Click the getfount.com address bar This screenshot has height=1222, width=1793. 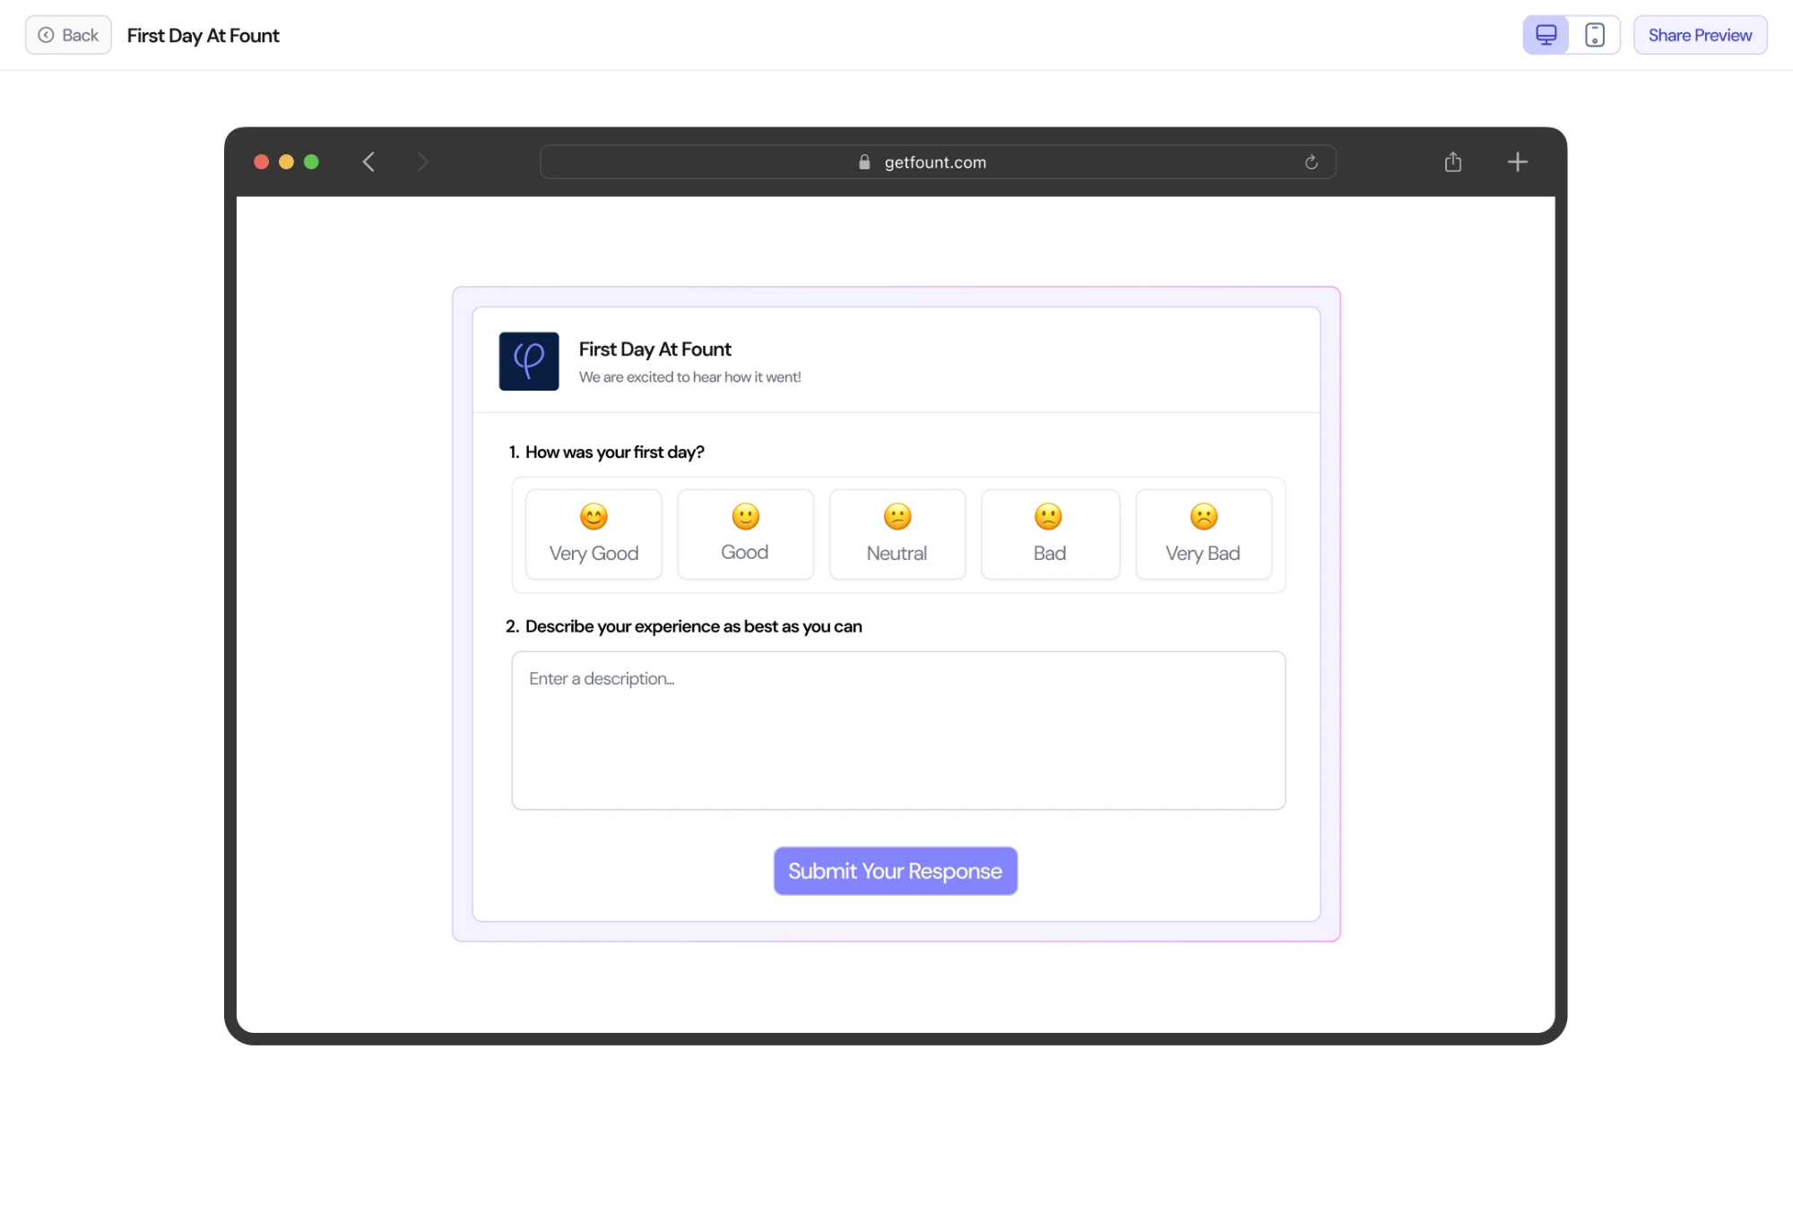938,162
